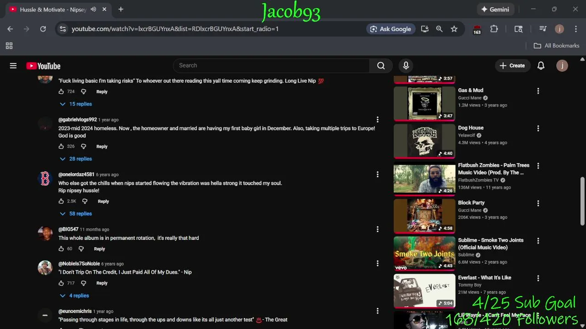This screenshot has width=586, height=329.
Task: Like onelordaz4581's comment
Action: pyautogui.click(x=61, y=202)
